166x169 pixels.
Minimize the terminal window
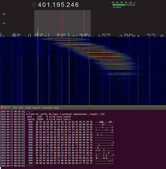coord(5,108)
